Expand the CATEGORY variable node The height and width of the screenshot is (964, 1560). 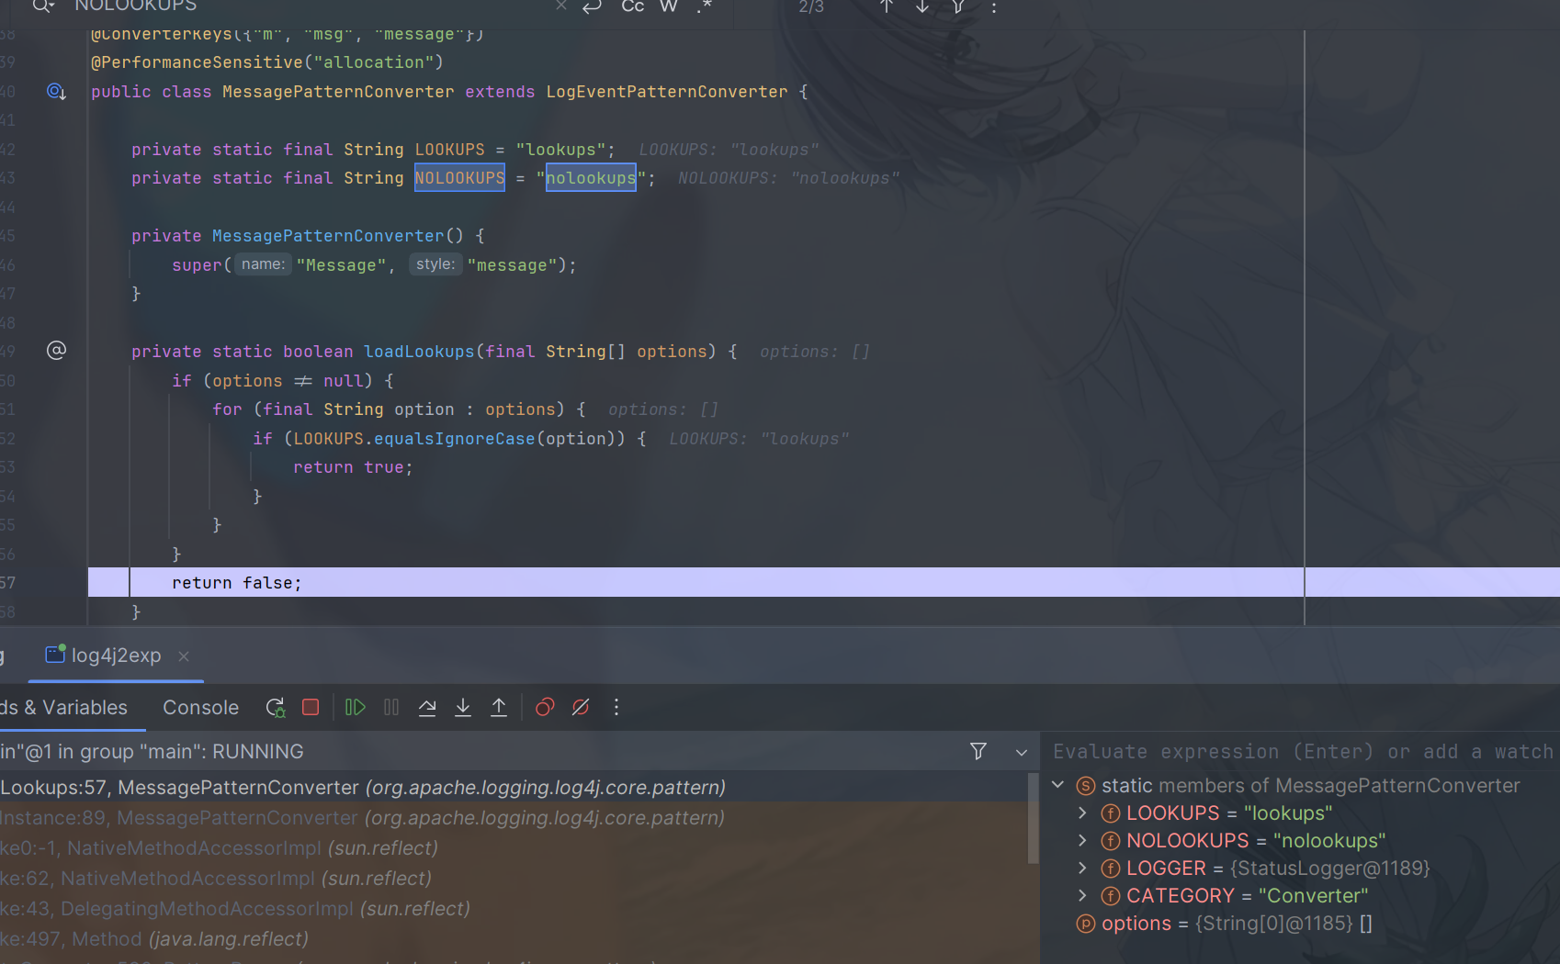(x=1082, y=895)
